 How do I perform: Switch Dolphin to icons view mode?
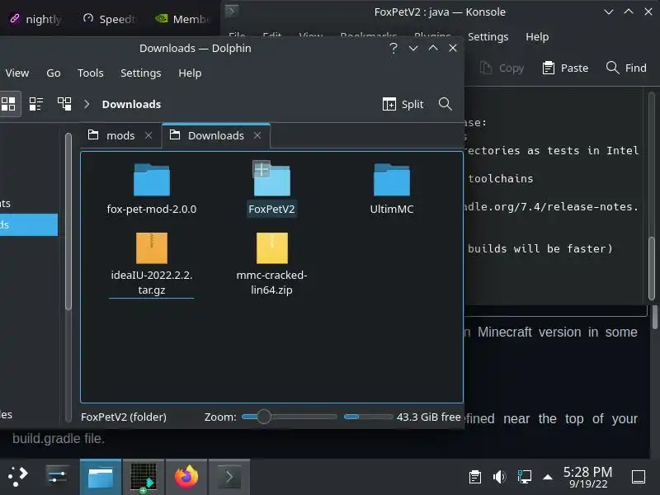point(8,104)
